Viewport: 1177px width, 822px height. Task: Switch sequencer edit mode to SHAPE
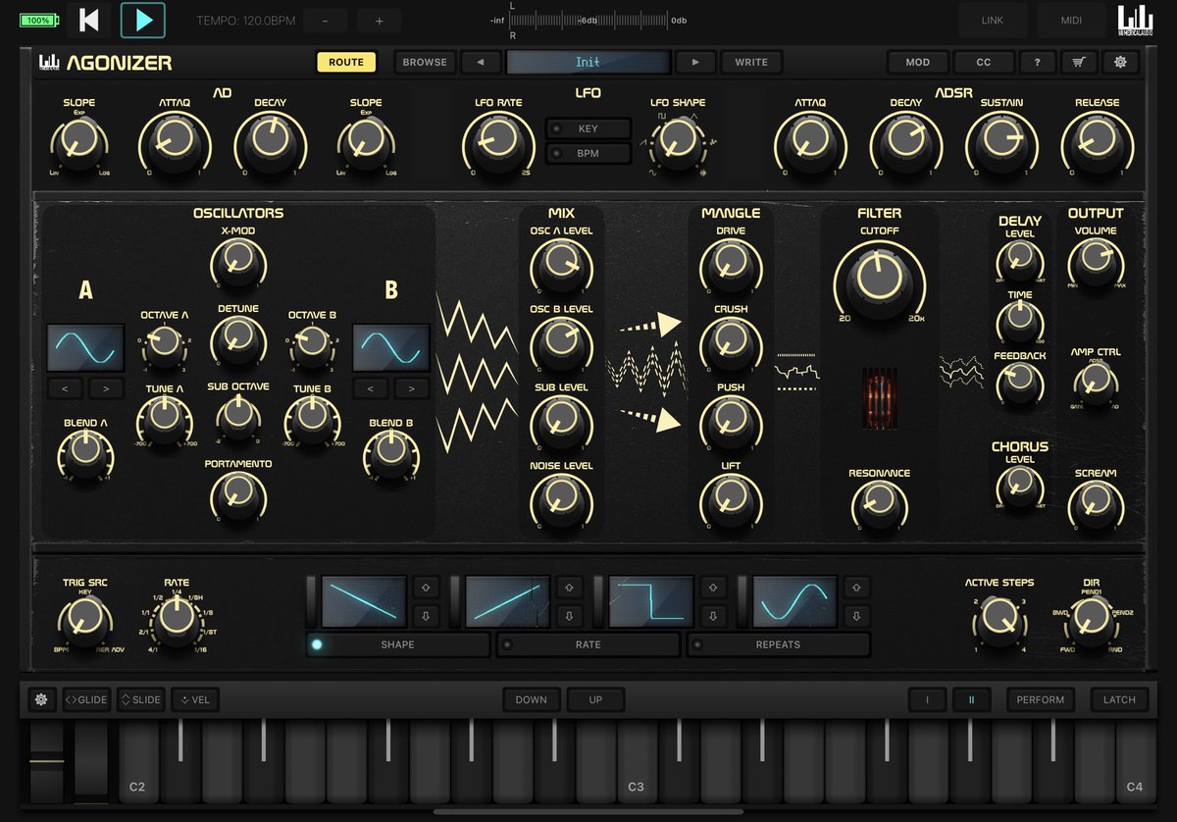point(397,644)
